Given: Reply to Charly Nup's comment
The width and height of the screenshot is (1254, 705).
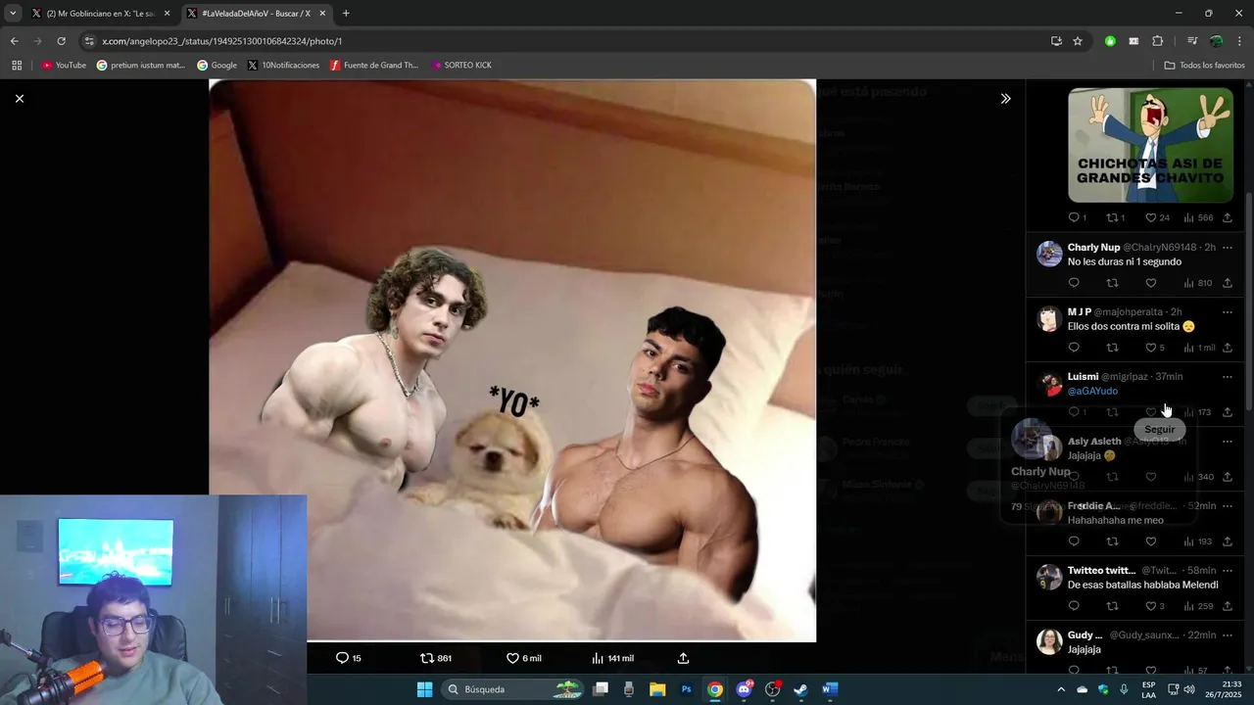Looking at the screenshot, I should [x=1074, y=283].
